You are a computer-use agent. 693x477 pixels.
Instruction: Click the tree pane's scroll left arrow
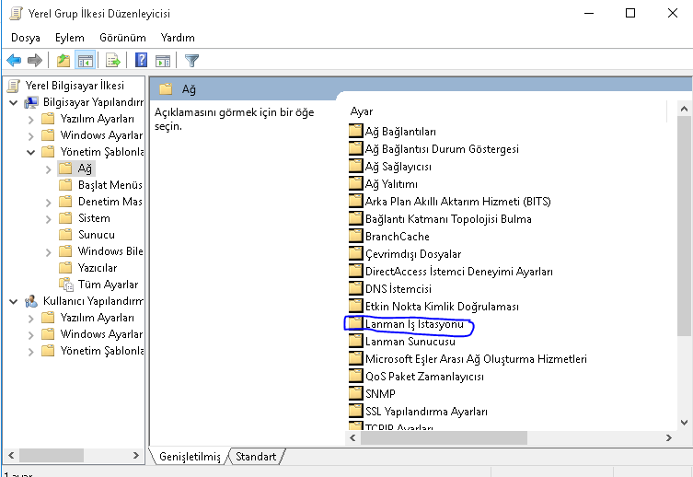click(11, 455)
